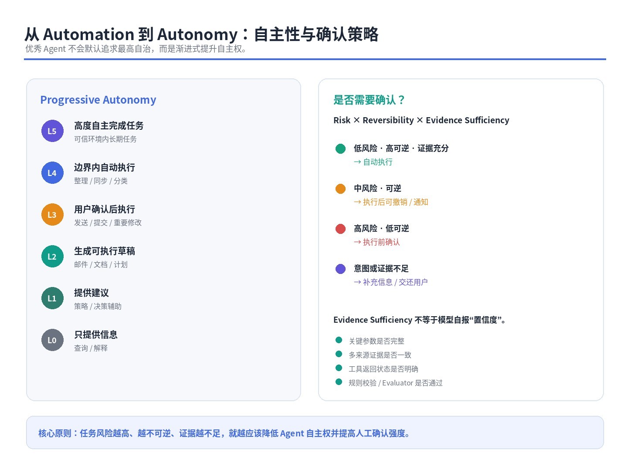The height and width of the screenshot is (473, 631).
Task: Click the teal L2 level badge
Action: (52, 257)
